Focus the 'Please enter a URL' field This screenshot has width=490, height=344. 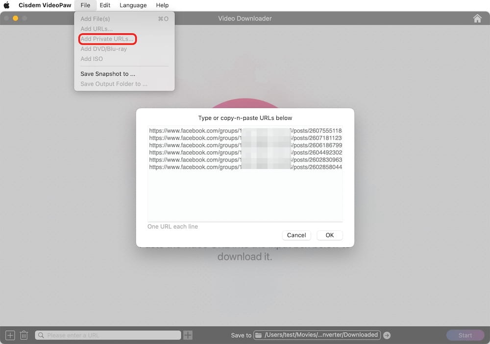[108, 335]
